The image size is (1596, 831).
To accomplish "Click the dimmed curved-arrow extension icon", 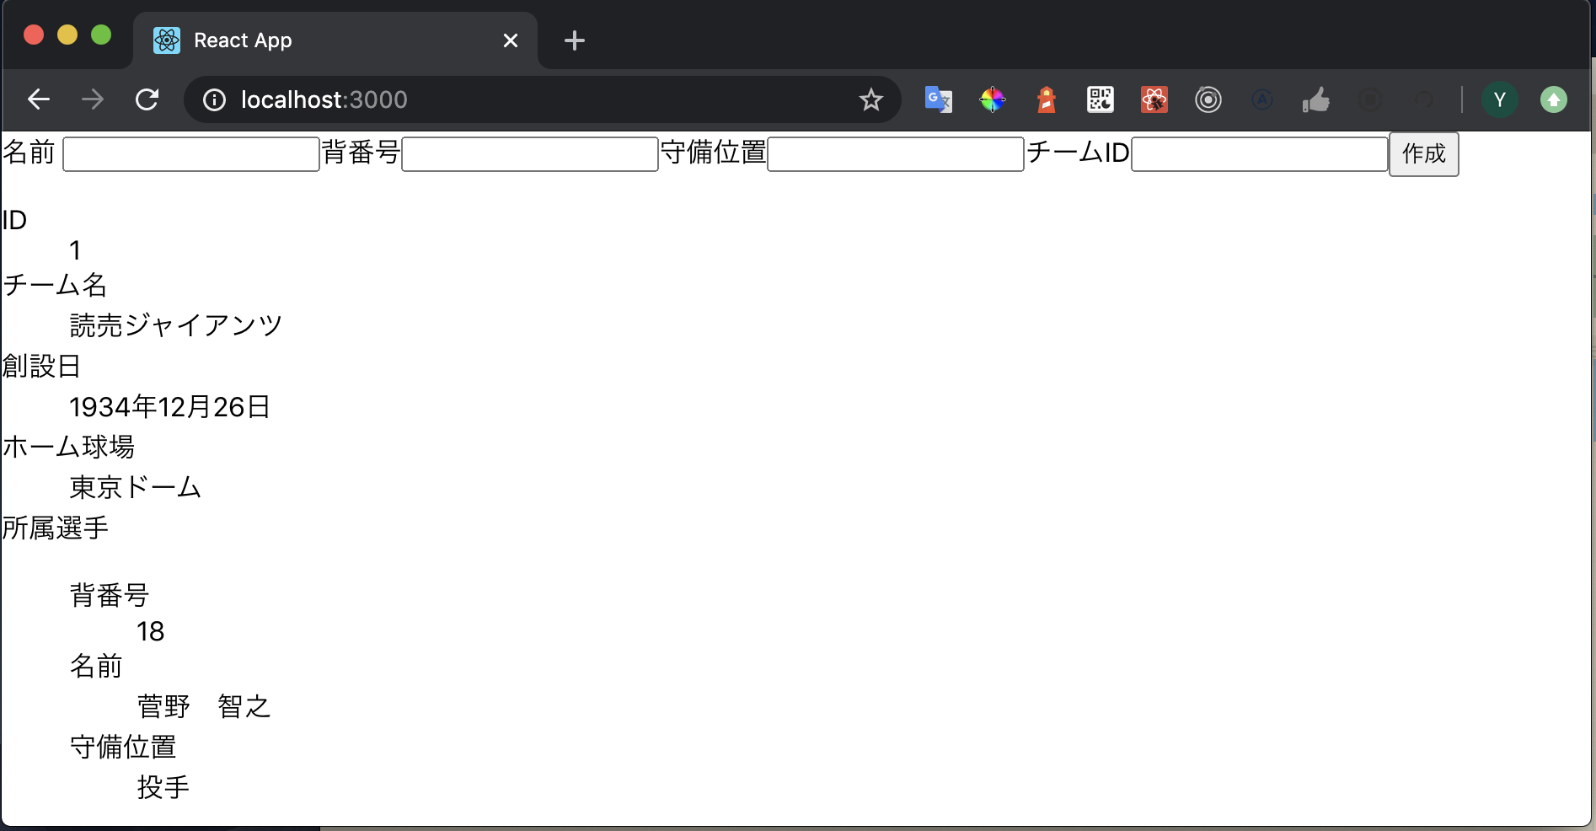I will coord(1424,99).
